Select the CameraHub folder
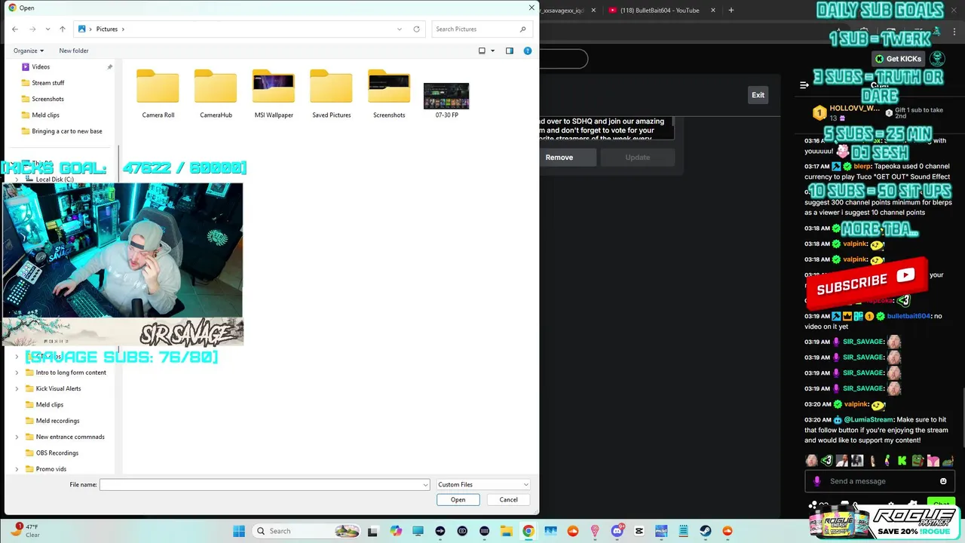Screen dimensions: 965x543 [216, 94]
